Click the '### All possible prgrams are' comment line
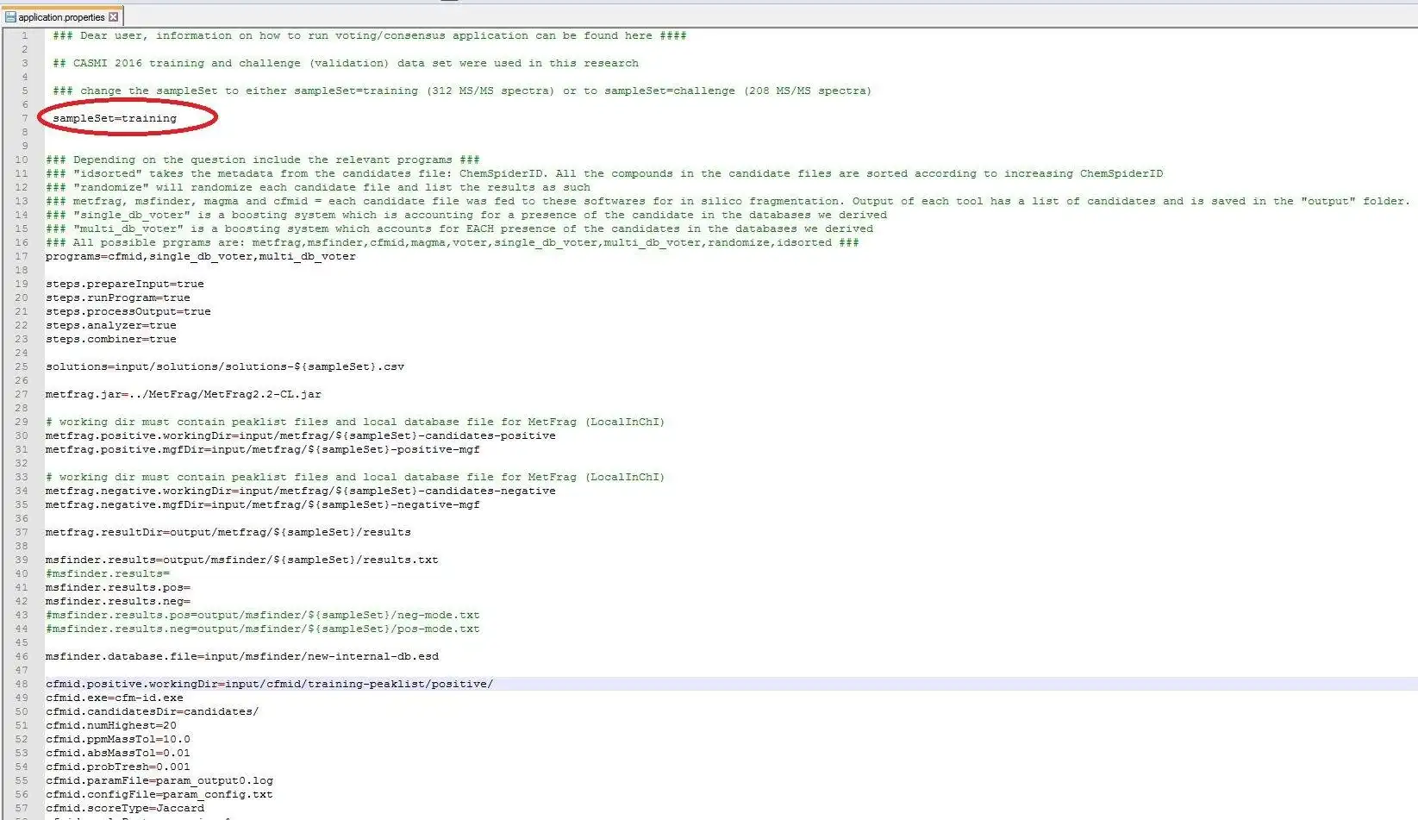Viewport: 1418px width, 820px height. [x=453, y=242]
